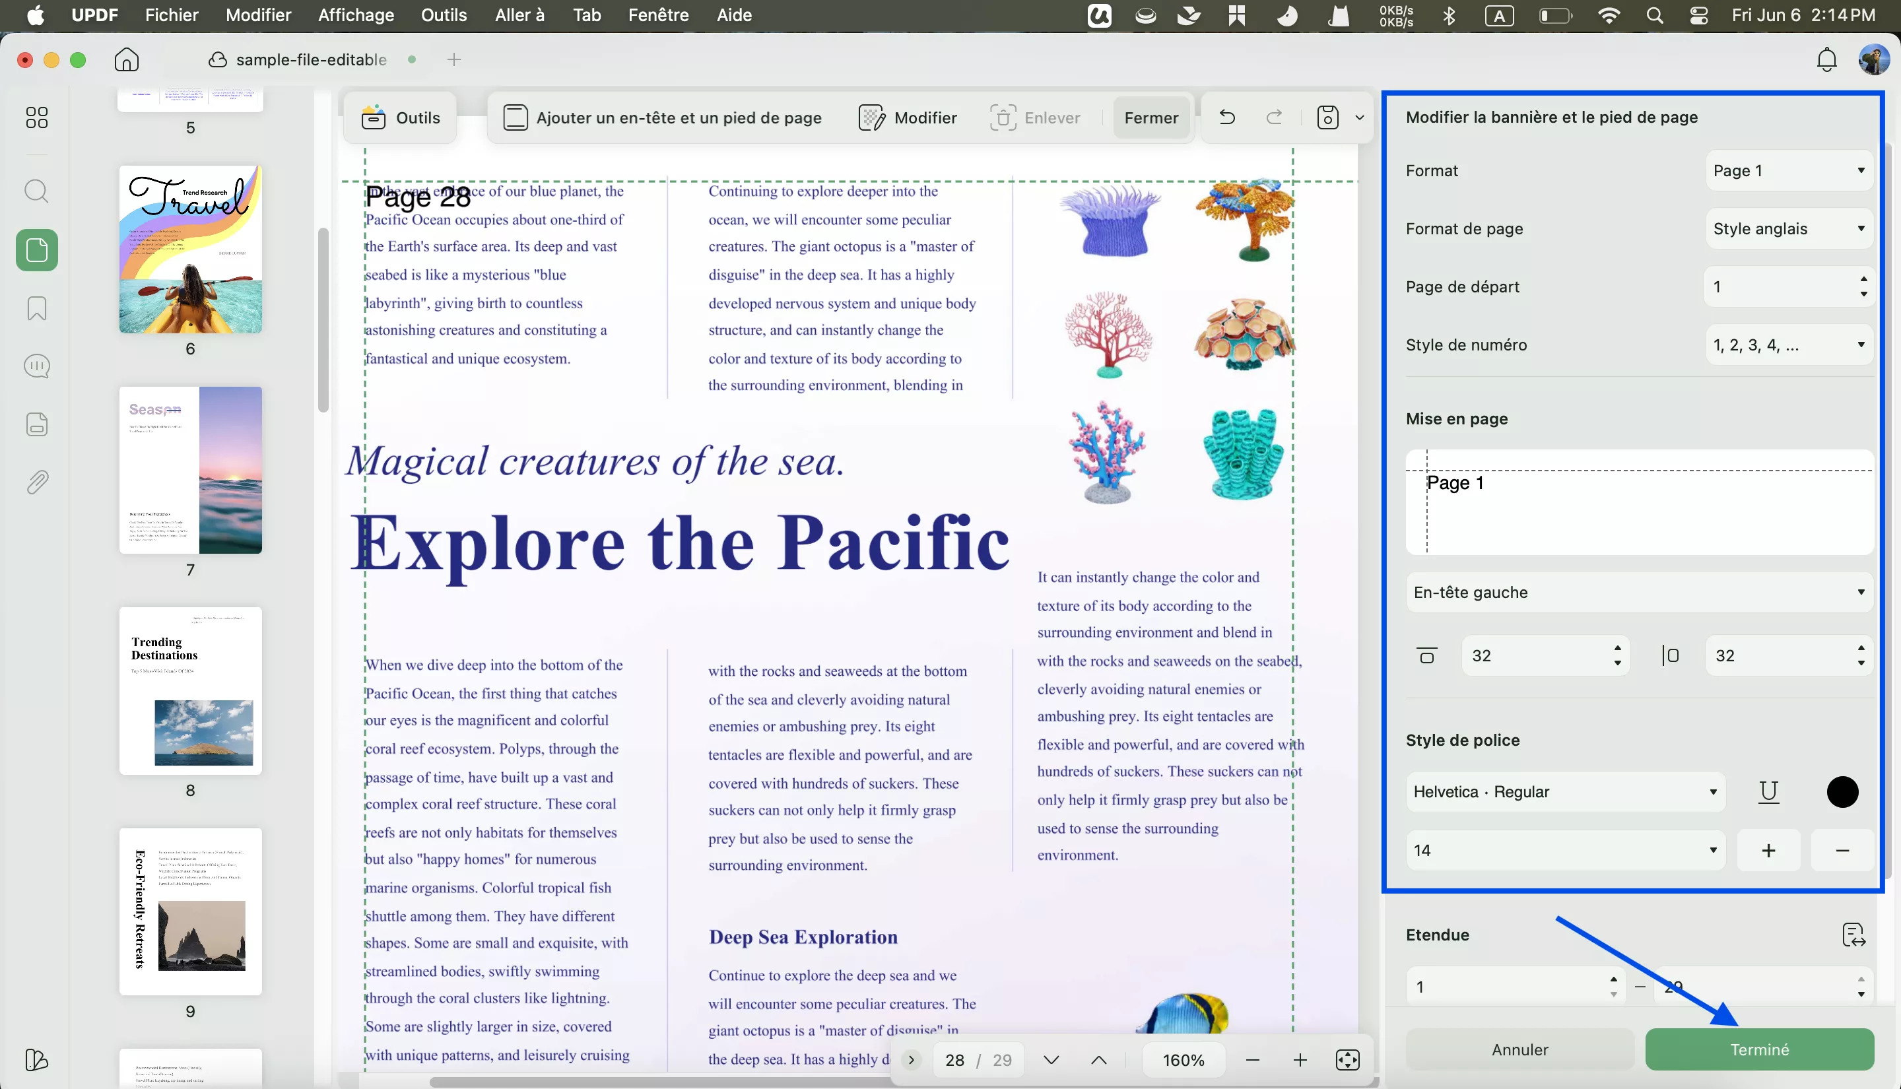Click the Modifier toolbar button
The image size is (1901, 1089).
(x=908, y=117)
